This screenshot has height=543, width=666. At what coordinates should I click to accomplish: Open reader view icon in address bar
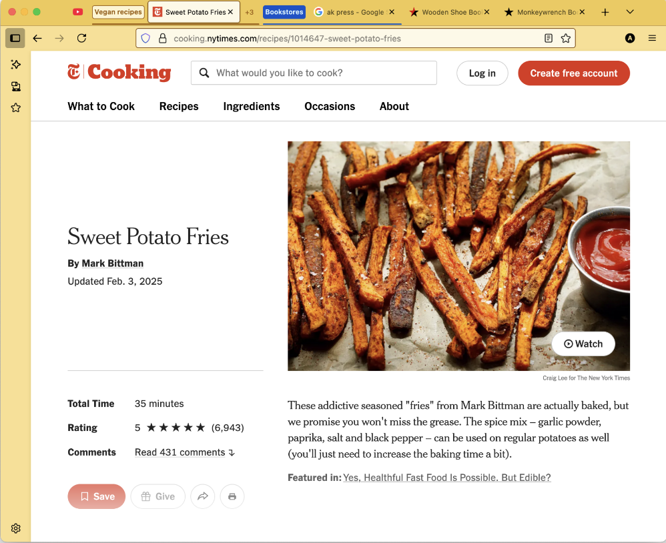coord(549,38)
